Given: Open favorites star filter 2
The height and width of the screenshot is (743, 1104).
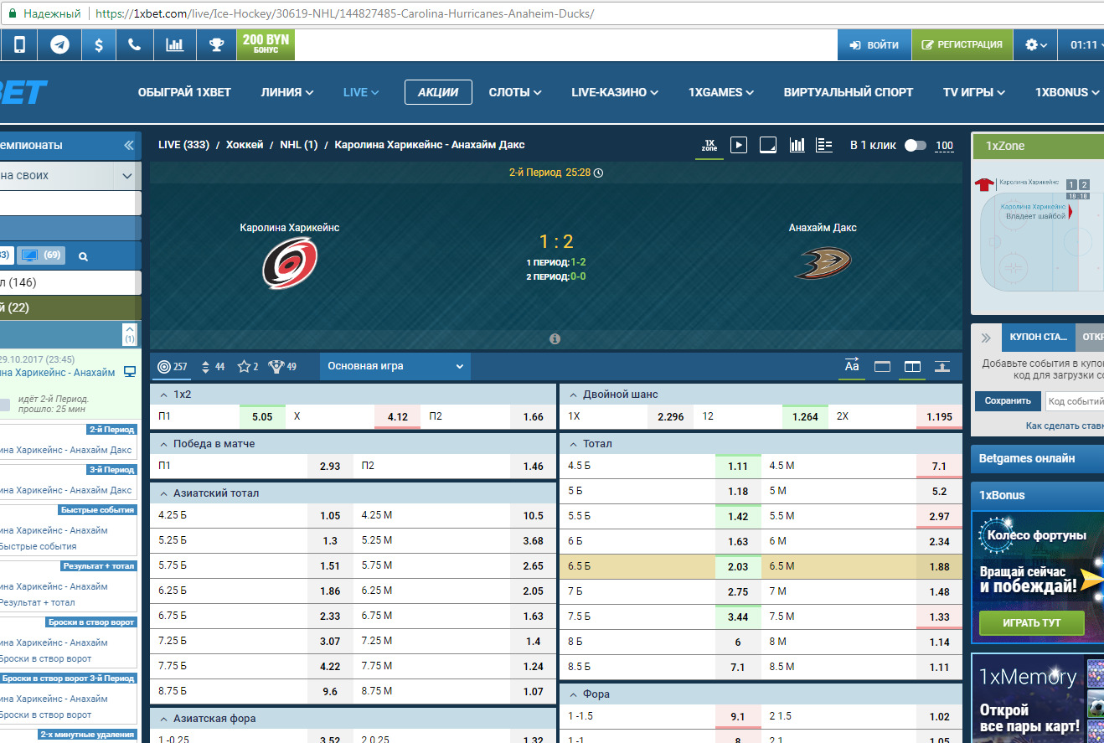Looking at the screenshot, I should [248, 366].
